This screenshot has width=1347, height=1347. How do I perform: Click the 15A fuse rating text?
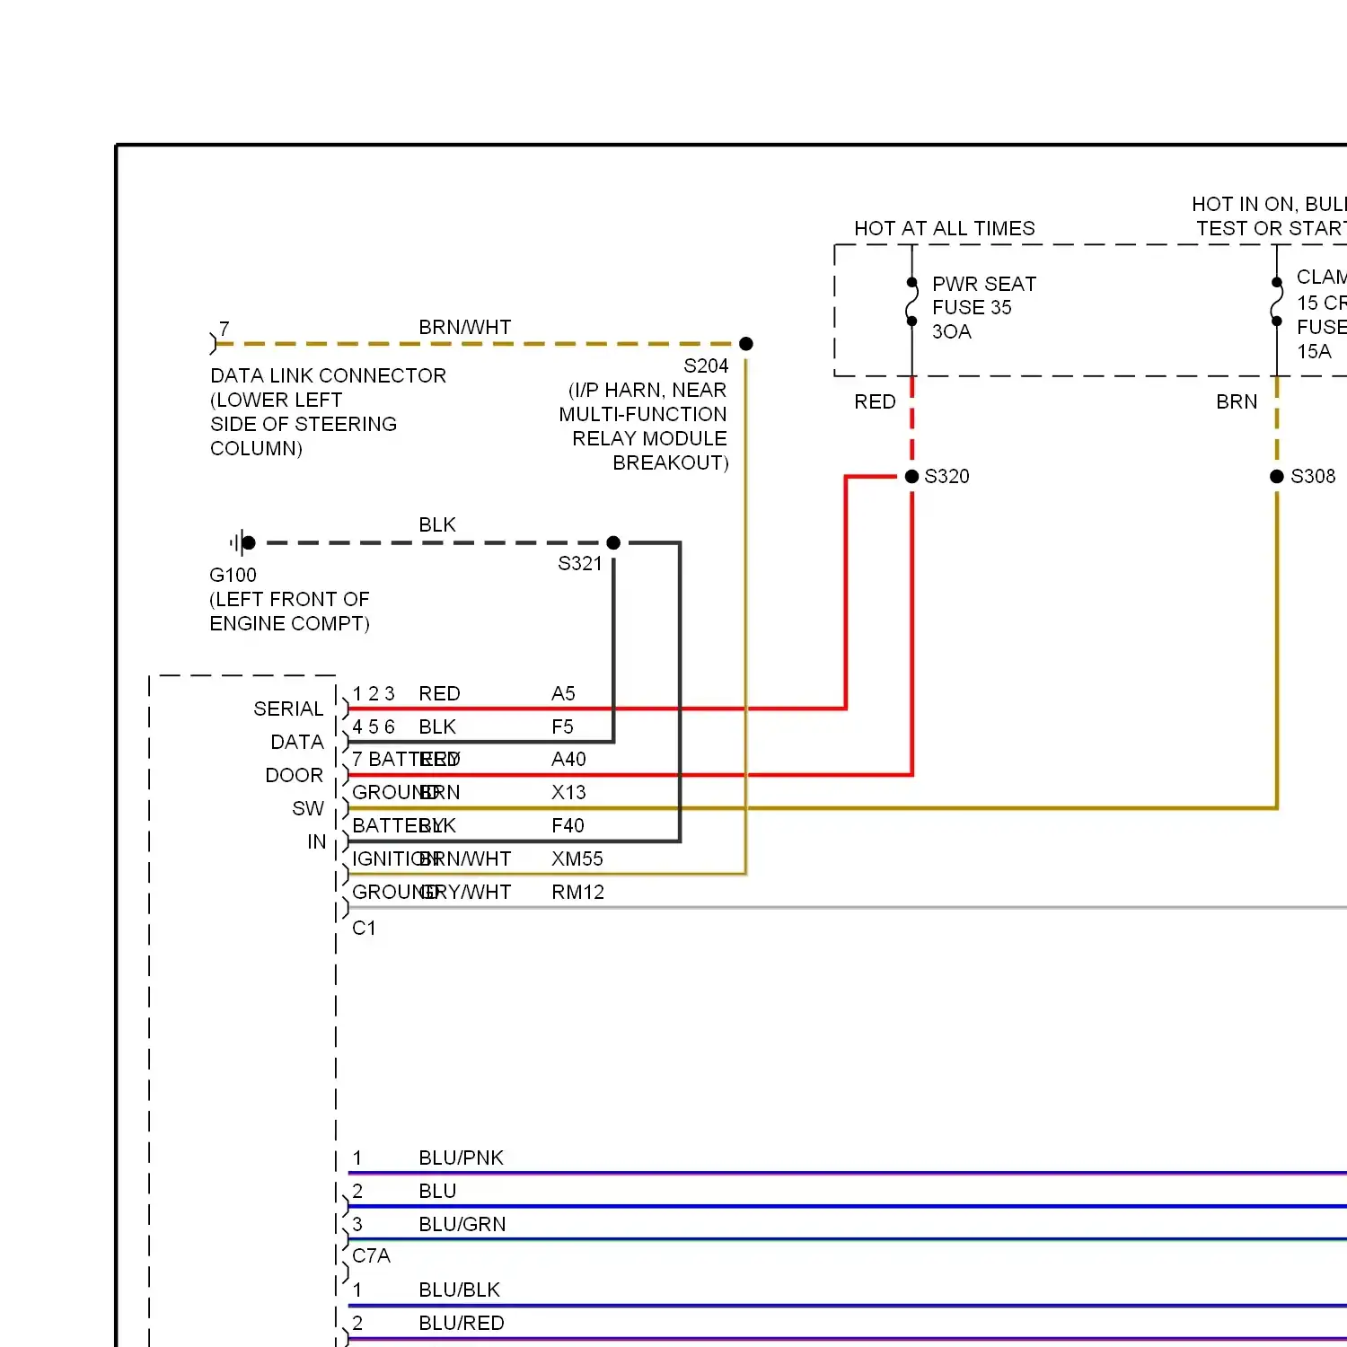point(1314,351)
